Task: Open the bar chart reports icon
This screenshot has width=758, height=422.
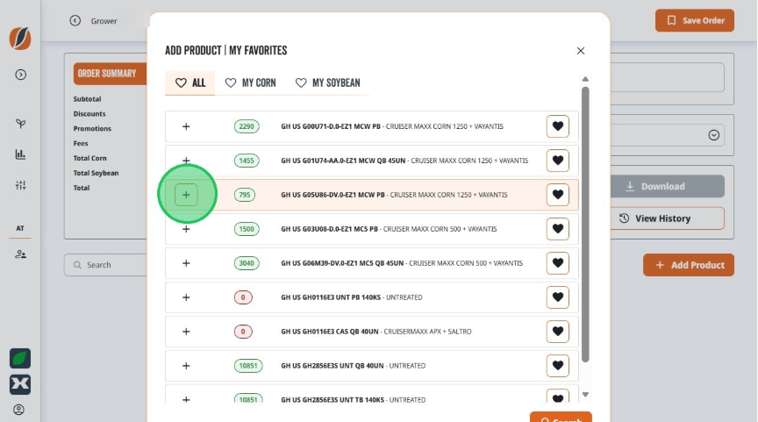Action: (20, 154)
